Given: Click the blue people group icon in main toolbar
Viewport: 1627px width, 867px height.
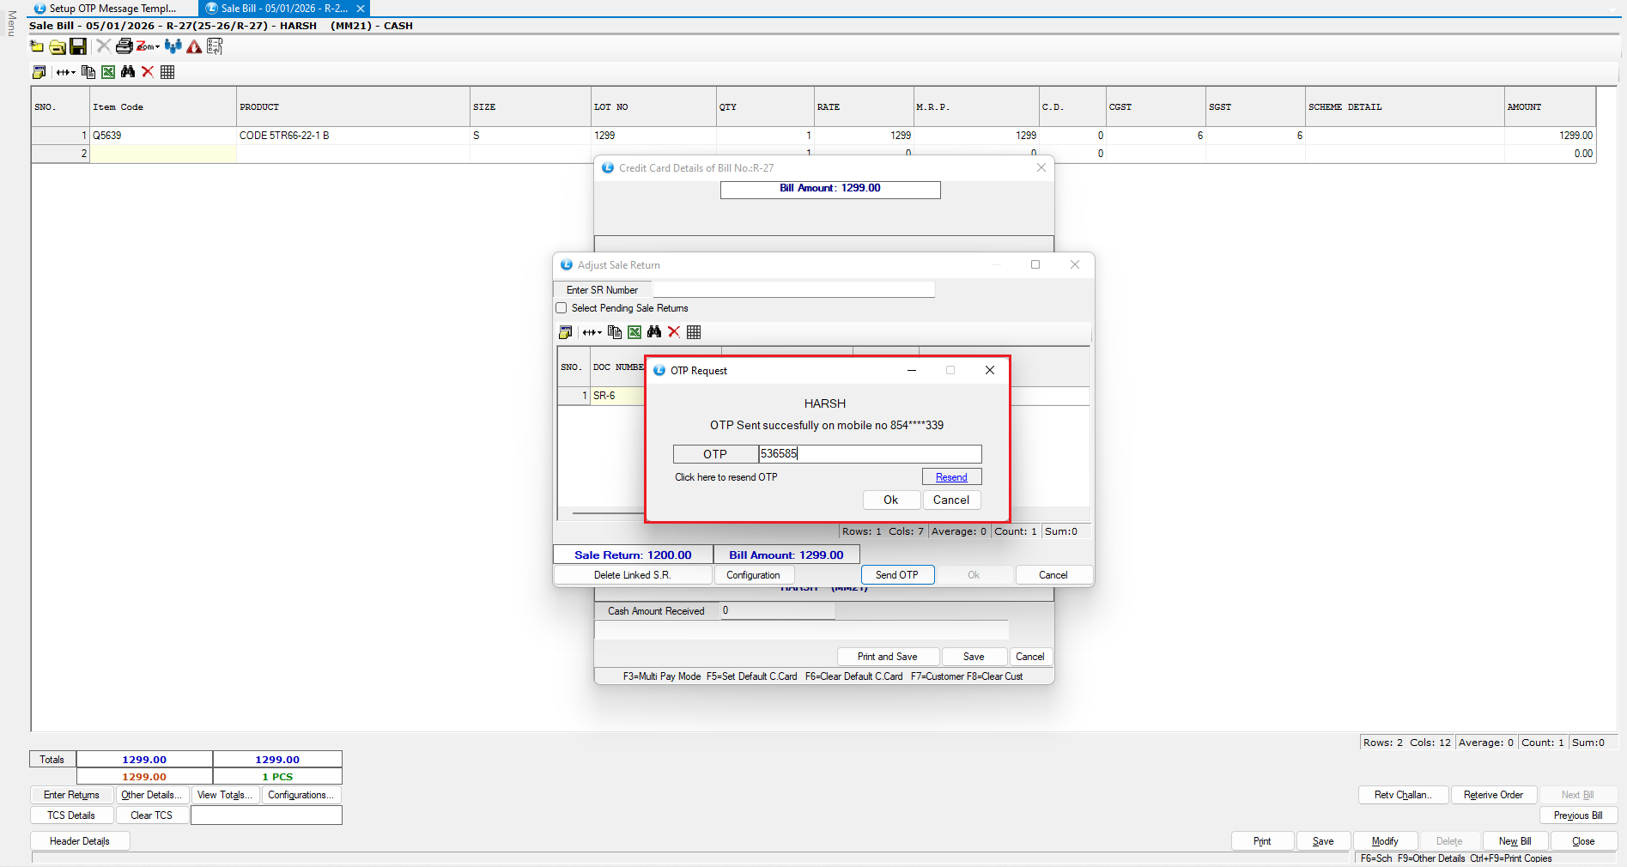Looking at the screenshot, I should pos(173,46).
